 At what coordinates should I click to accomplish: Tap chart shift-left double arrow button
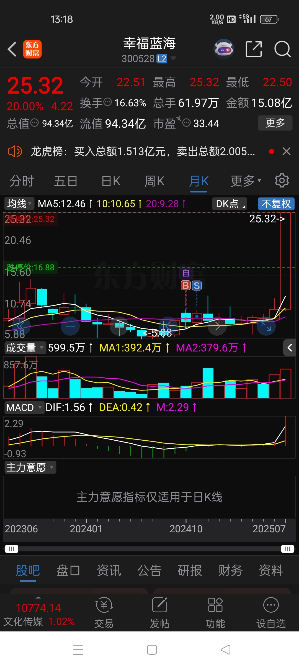21,326
